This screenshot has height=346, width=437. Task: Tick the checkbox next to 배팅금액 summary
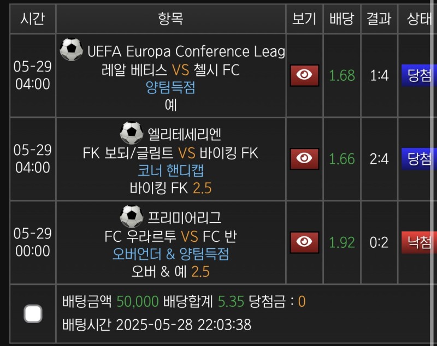click(x=33, y=314)
